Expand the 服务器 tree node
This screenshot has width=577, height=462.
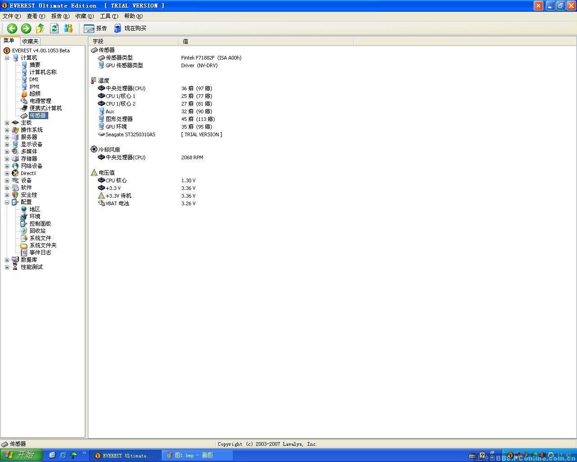click(7, 137)
